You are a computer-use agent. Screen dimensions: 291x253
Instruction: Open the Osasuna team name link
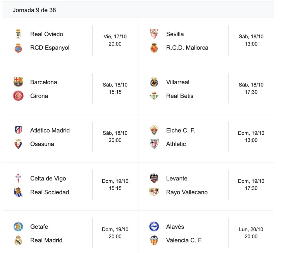[42, 144]
